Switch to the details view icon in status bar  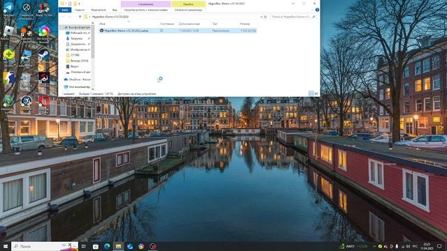click(311, 93)
